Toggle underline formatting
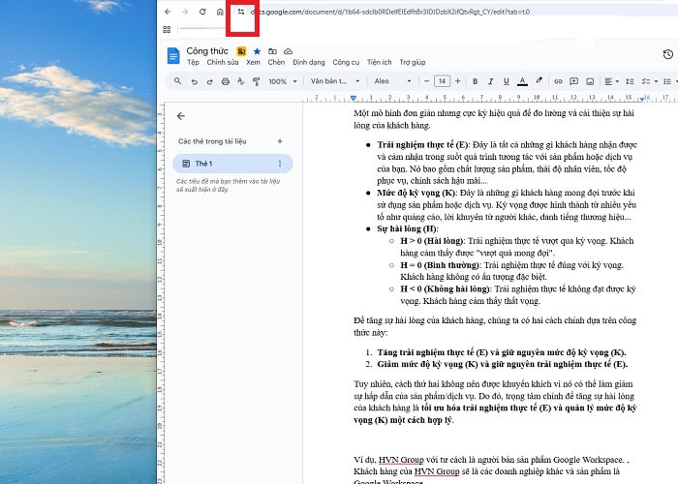 click(x=506, y=81)
